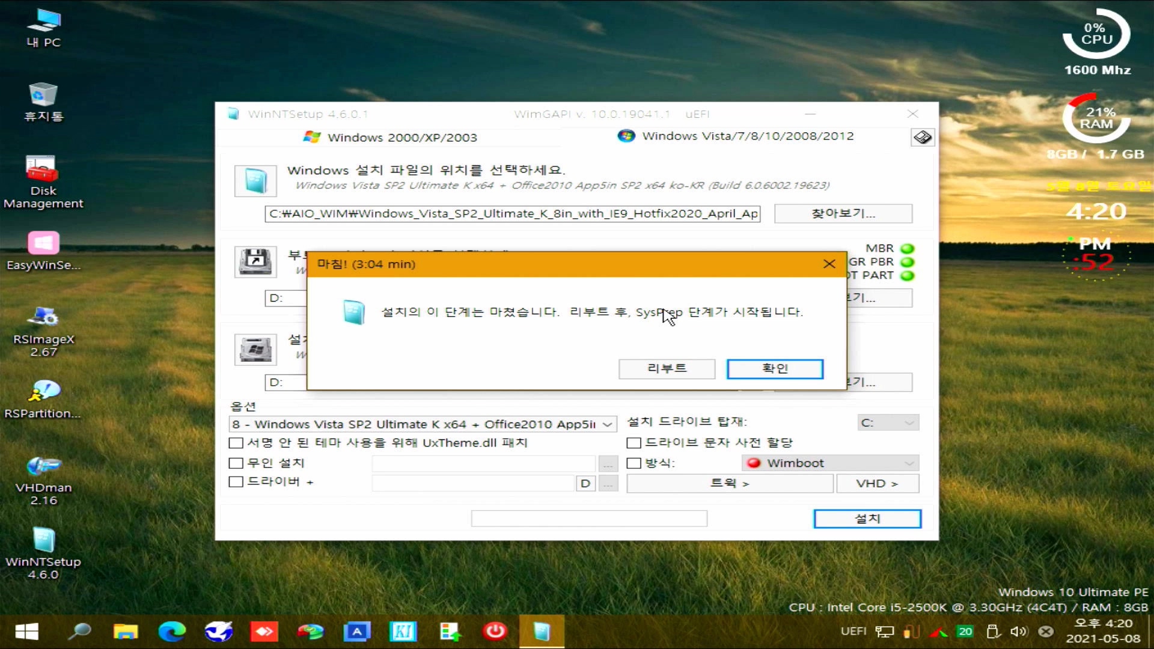Expand the Windows edition selection dropdown
Image resolution: width=1154 pixels, height=649 pixels.
(608, 424)
